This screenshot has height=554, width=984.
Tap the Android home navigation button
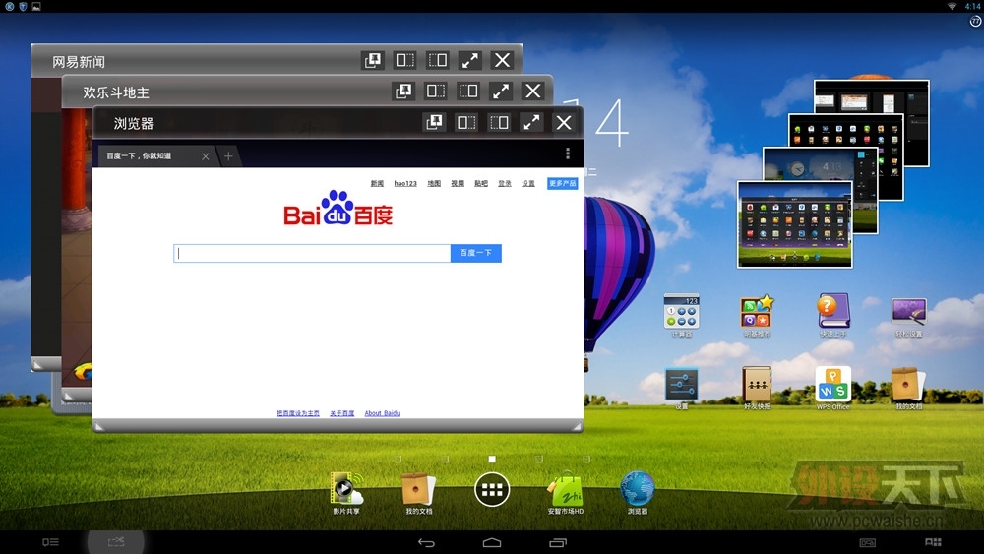tap(492, 543)
